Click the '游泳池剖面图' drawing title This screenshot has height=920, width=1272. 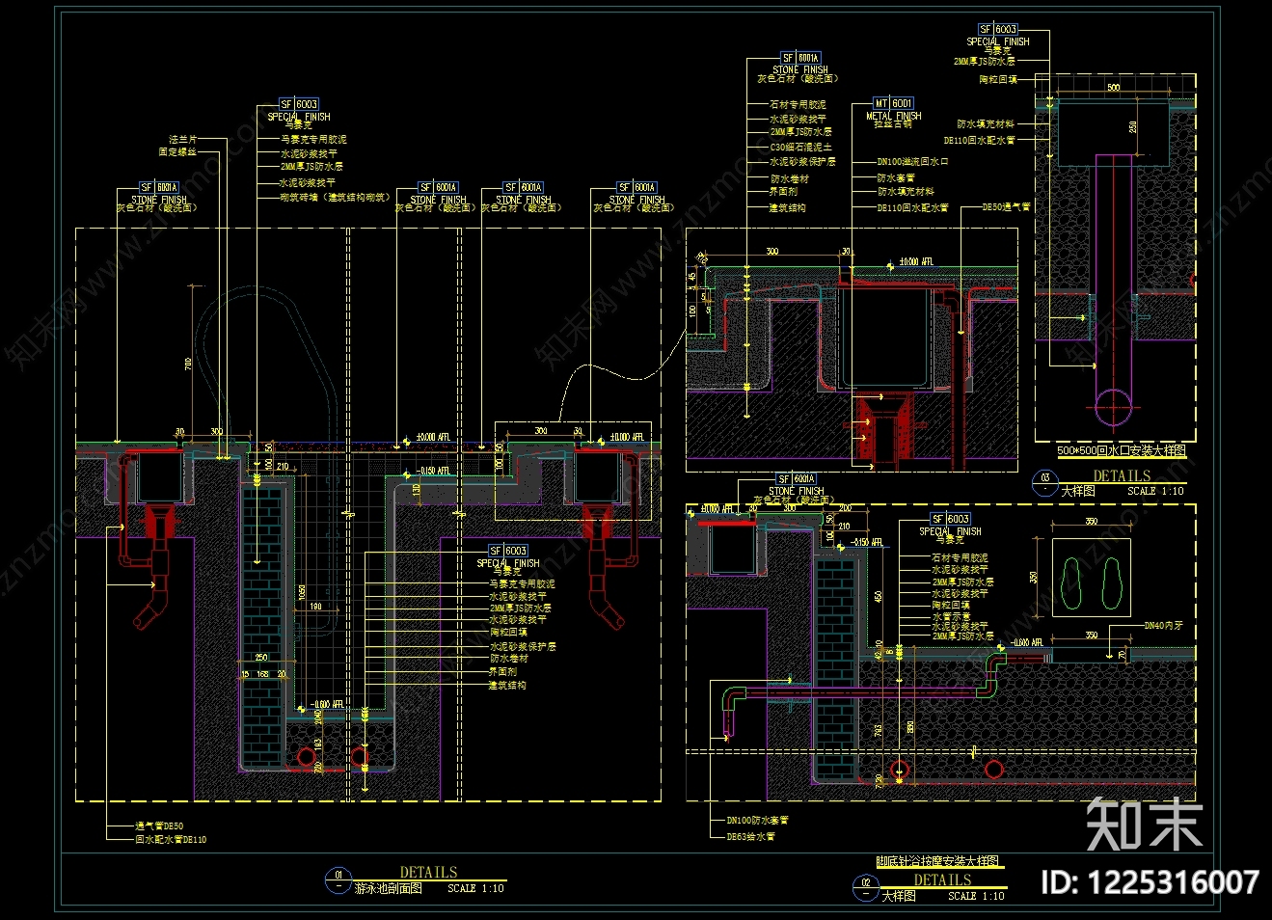click(389, 888)
